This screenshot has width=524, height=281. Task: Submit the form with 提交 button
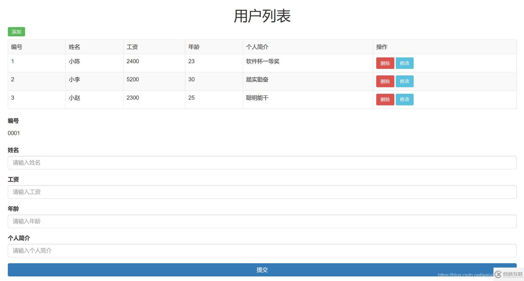[x=262, y=270]
